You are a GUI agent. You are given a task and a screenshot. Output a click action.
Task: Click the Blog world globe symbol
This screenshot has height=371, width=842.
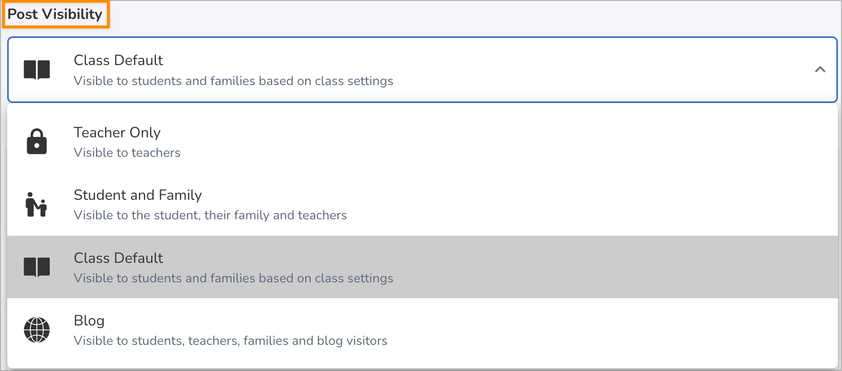tap(37, 329)
